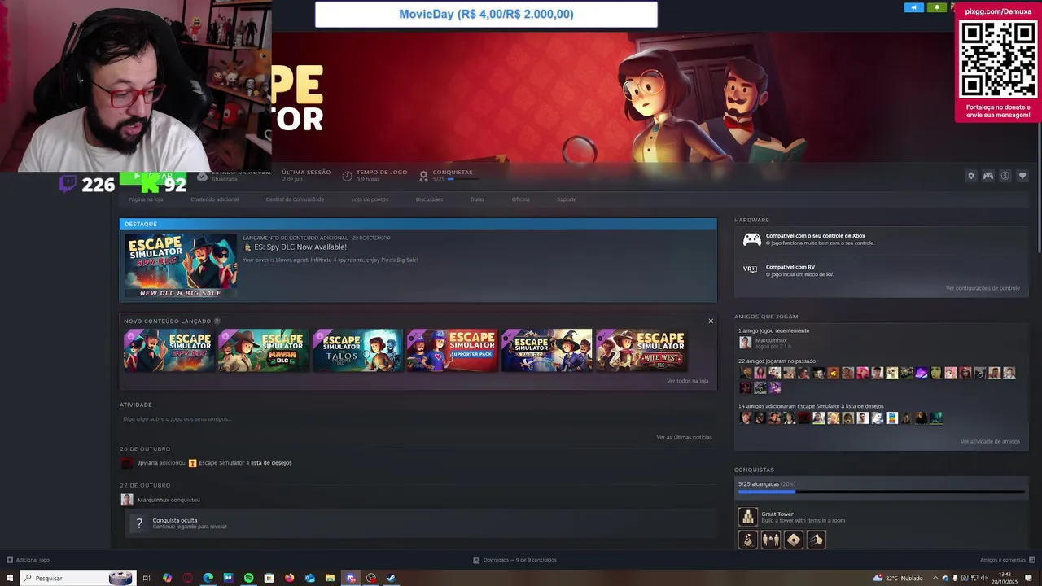Click the Tempo de Jogo clock icon

347,175
